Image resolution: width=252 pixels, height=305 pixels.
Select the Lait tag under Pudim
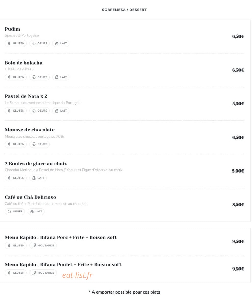pos(61,43)
